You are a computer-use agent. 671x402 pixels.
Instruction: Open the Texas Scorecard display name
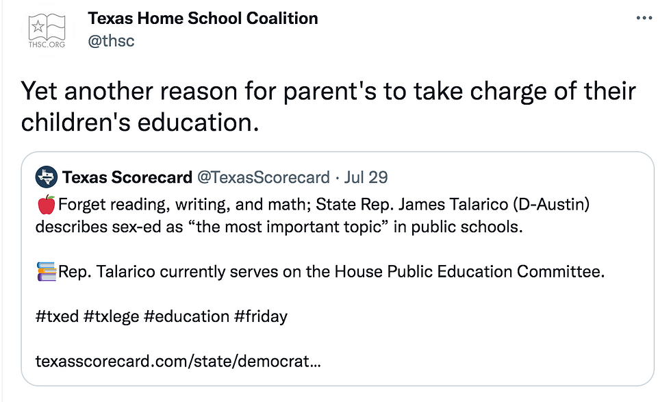coord(127,177)
